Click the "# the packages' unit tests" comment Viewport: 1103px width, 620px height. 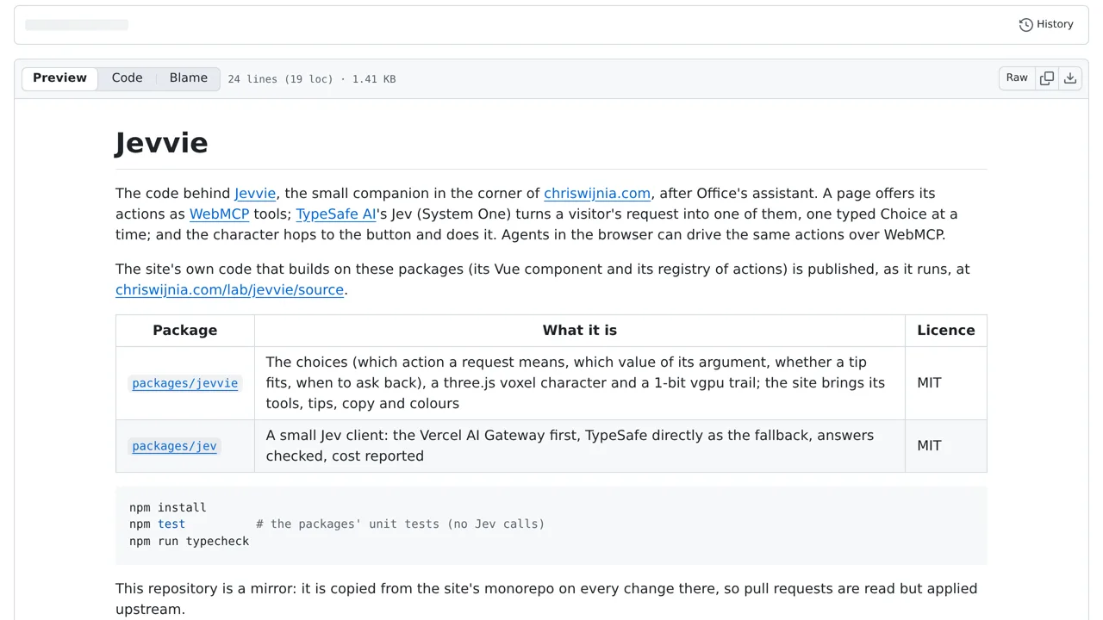pyautogui.click(x=401, y=524)
